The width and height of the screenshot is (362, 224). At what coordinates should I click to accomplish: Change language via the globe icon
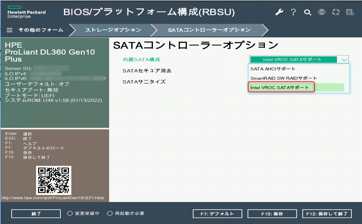pyautogui.click(x=321, y=12)
